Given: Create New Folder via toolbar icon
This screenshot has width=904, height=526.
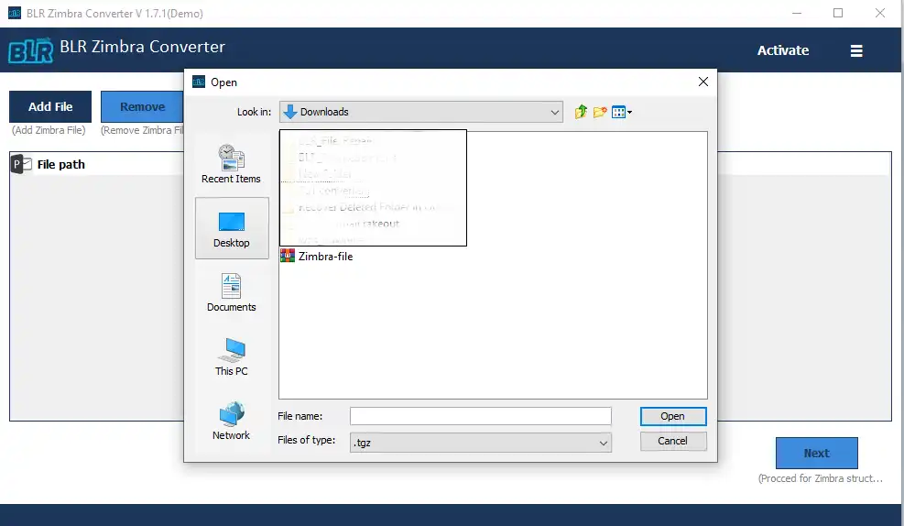Looking at the screenshot, I should point(600,112).
